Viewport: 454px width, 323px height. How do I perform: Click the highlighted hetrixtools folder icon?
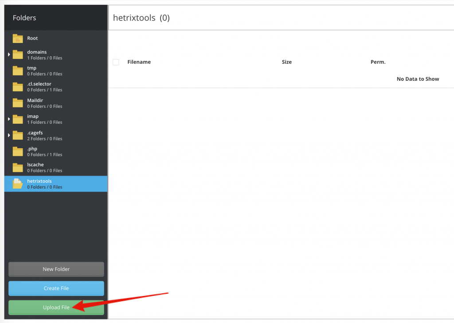[18, 184]
